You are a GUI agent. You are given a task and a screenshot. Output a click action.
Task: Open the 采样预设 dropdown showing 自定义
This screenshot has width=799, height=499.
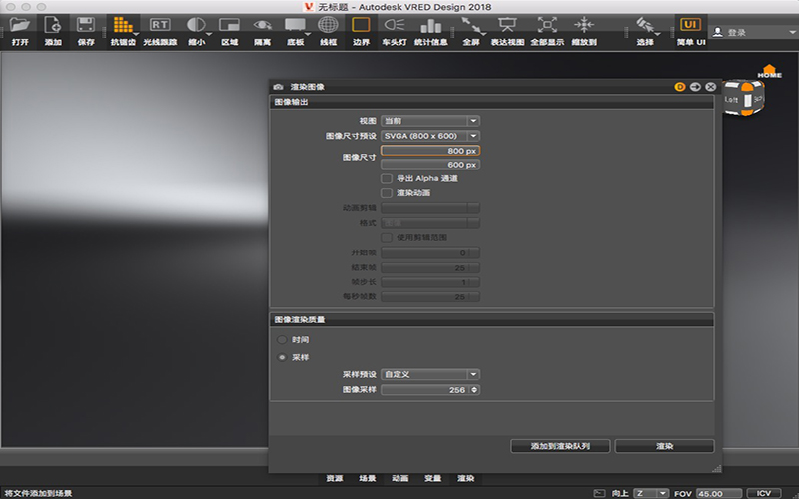[x=430, y=375]
